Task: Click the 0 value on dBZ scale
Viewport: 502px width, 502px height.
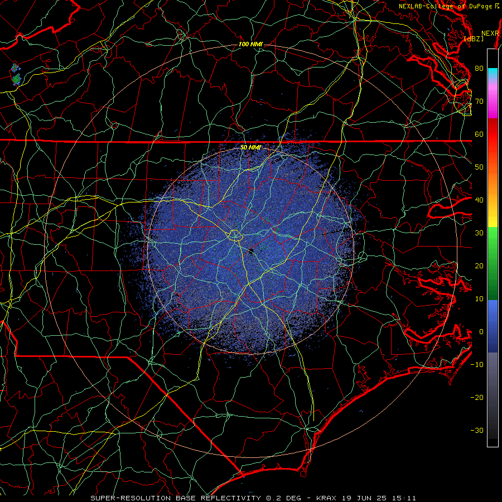Action: point(481,332)
